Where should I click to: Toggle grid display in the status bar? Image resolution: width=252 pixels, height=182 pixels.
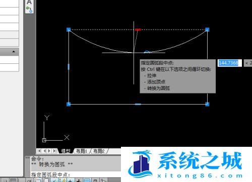pos(13,180)
